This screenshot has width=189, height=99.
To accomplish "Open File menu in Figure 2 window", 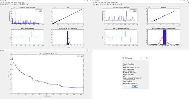I will [x=94, y=2].
